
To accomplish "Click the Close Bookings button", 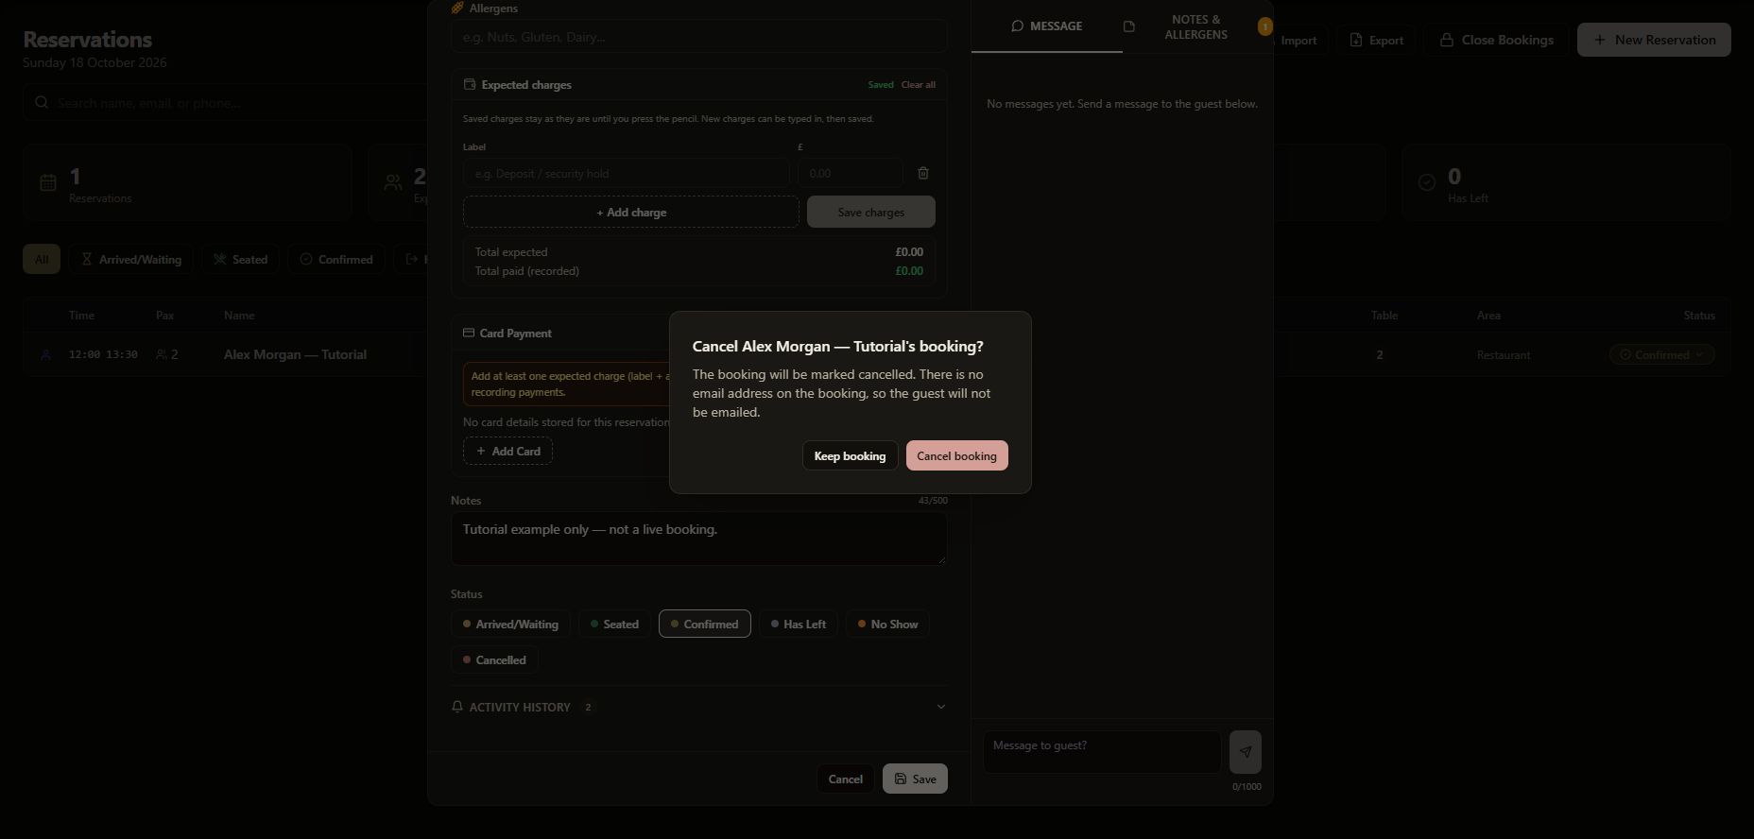I will [x=1496, y=40].
